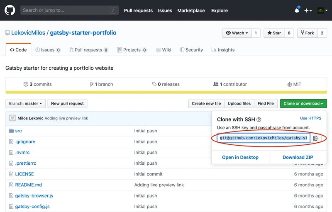Click Adding live preview link on README.md row
The width and height of the screenshot is (332, 212).
click(159, 185)
